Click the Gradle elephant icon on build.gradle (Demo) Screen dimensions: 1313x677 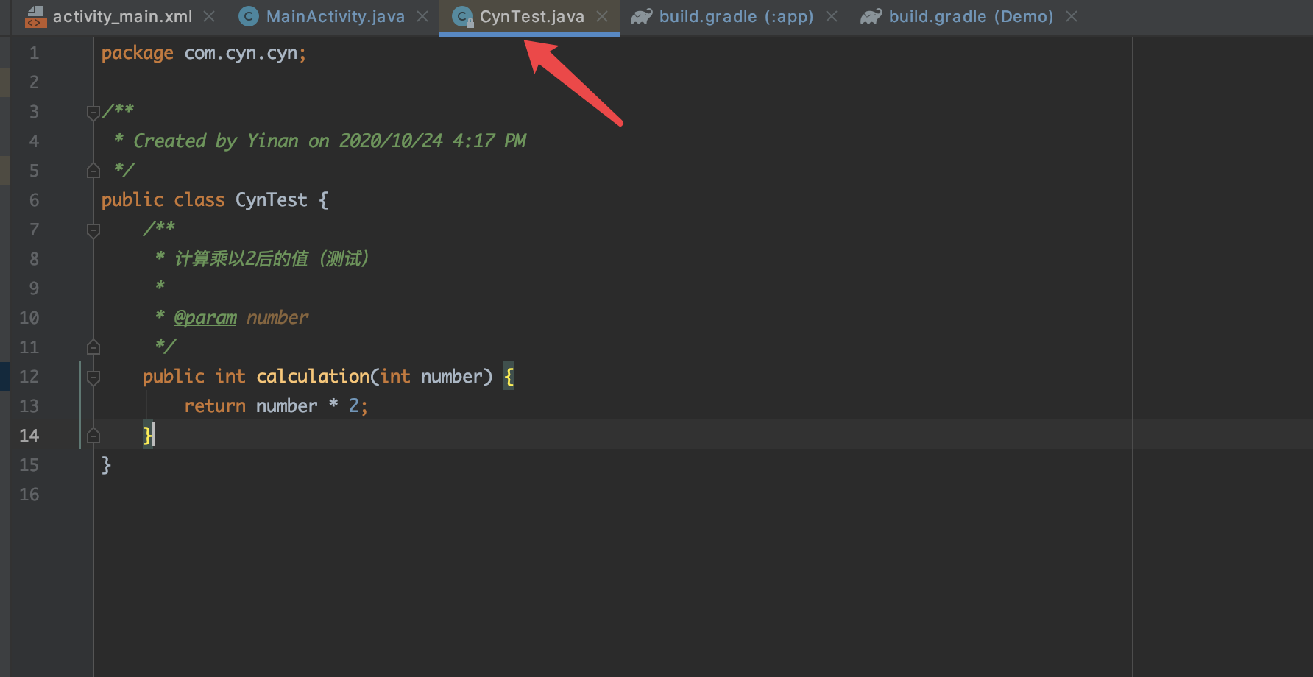pyautogui.click(x=871, y=16)
